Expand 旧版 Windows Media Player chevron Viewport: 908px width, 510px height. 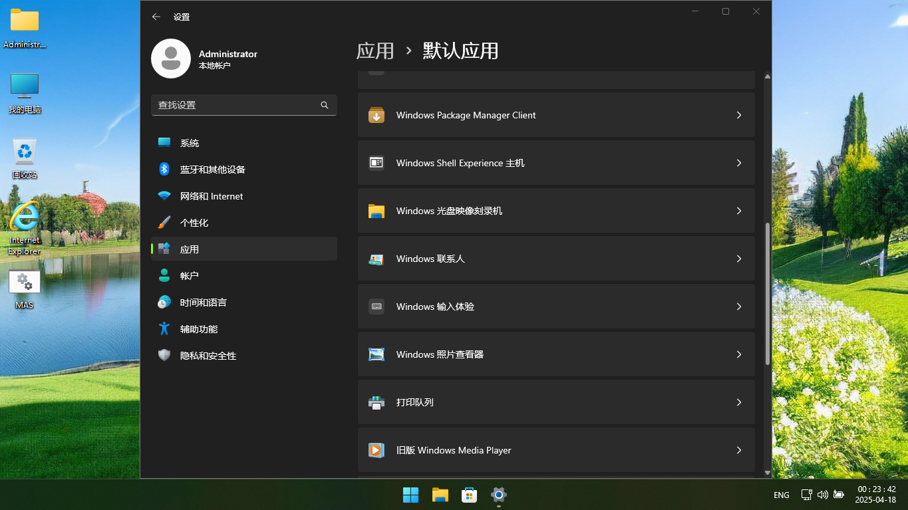click(739, 450)
